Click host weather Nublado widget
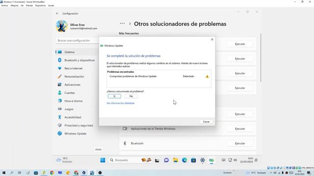The width and height of the screenshot is (314, 176). coord(256,173)
